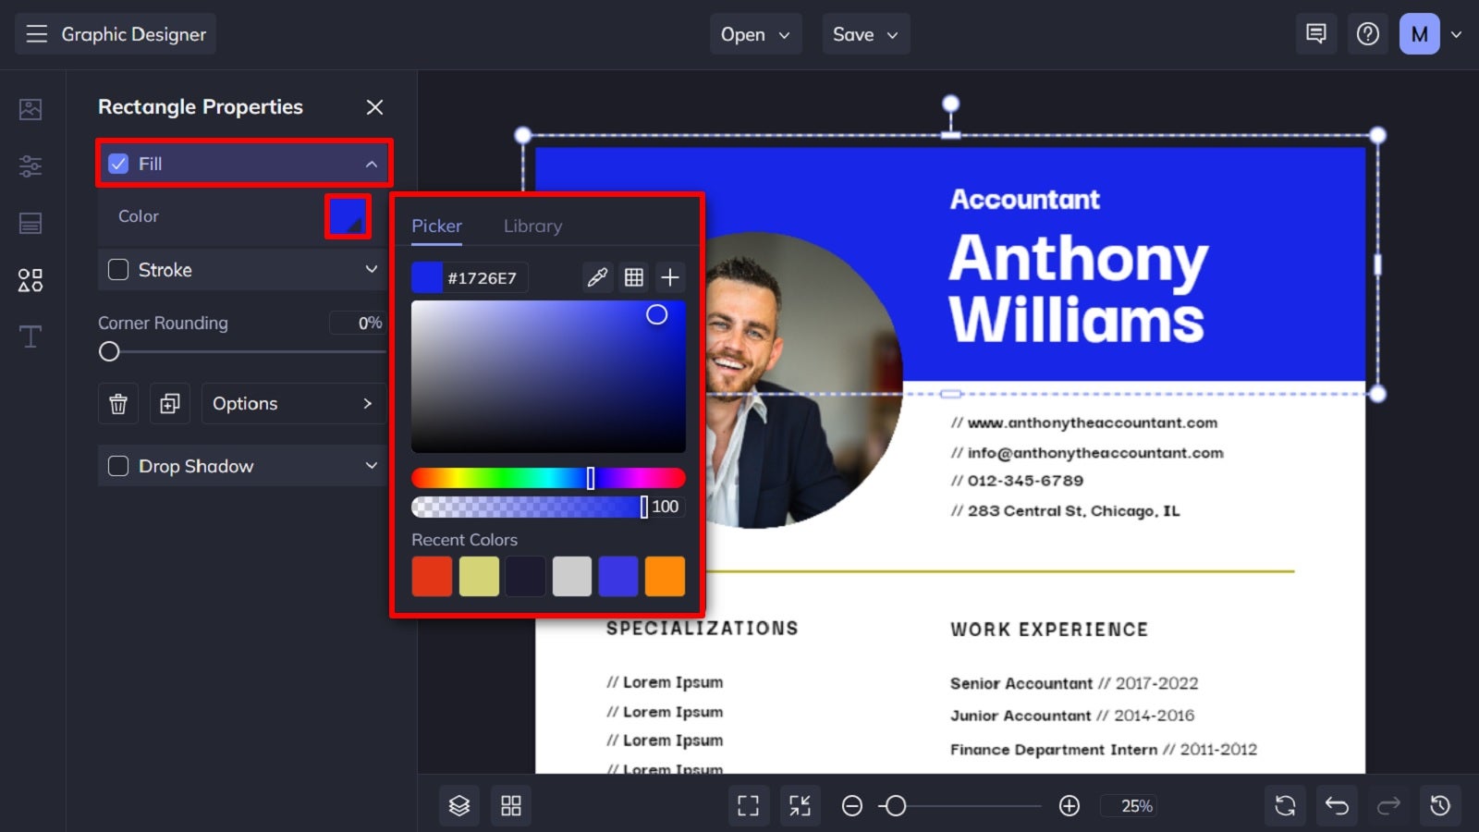Switch to the Library tab
This screenshot has width=1479, height=832.
[x=532, y=226]
